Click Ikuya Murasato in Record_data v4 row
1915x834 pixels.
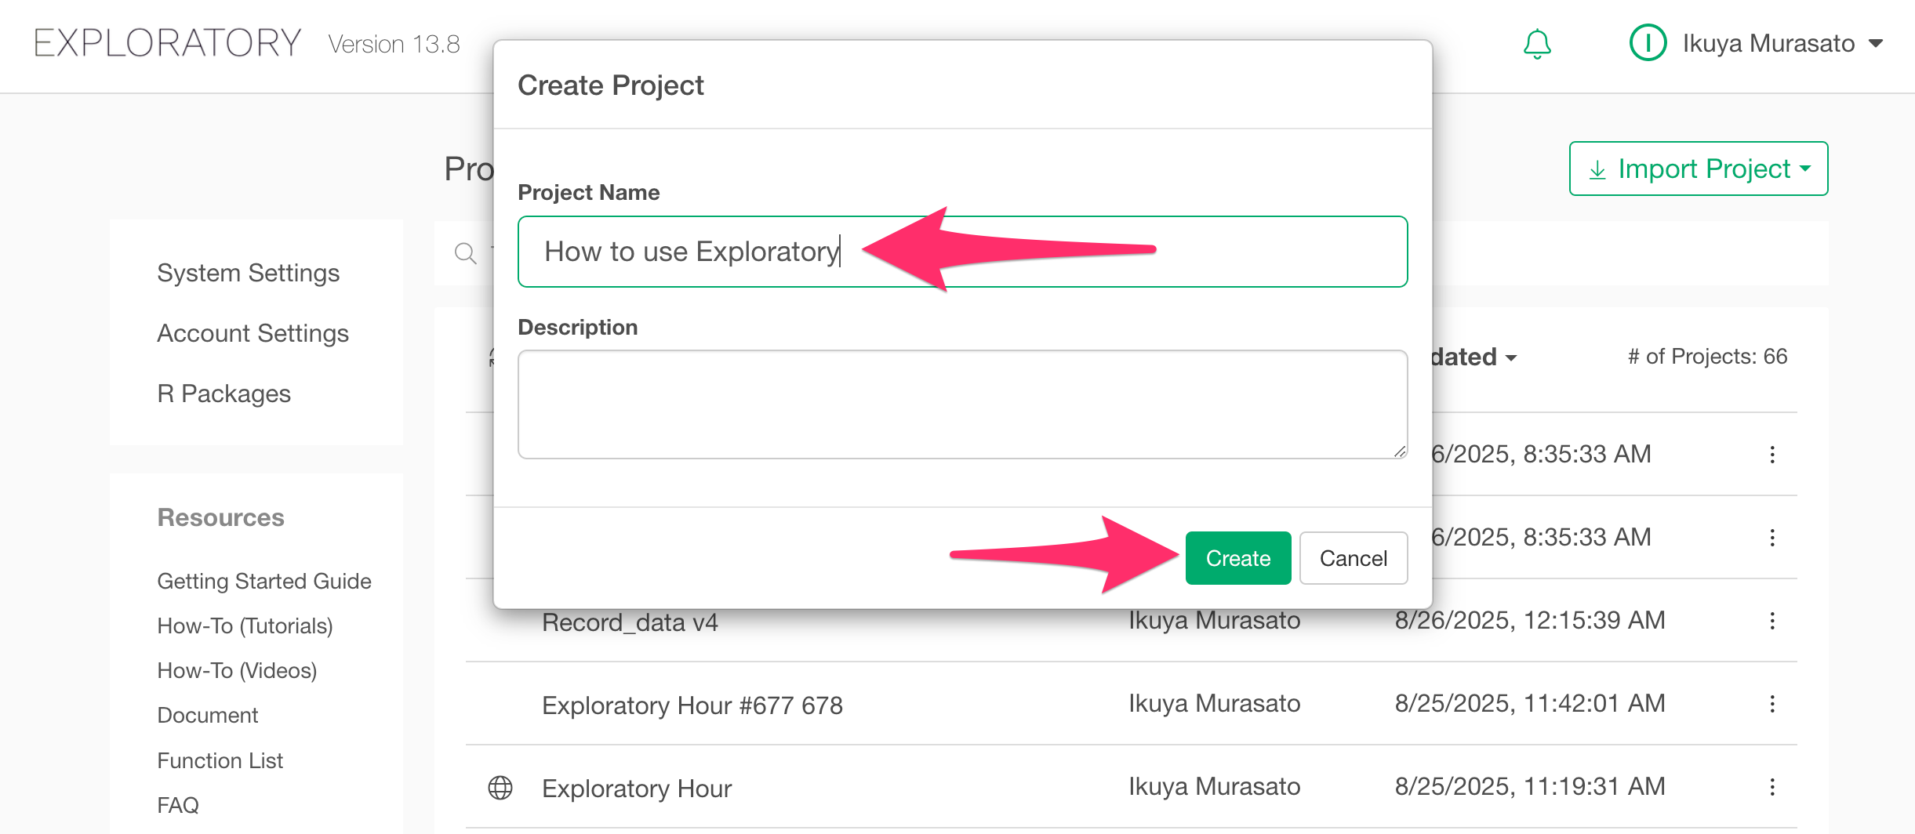1215,620
